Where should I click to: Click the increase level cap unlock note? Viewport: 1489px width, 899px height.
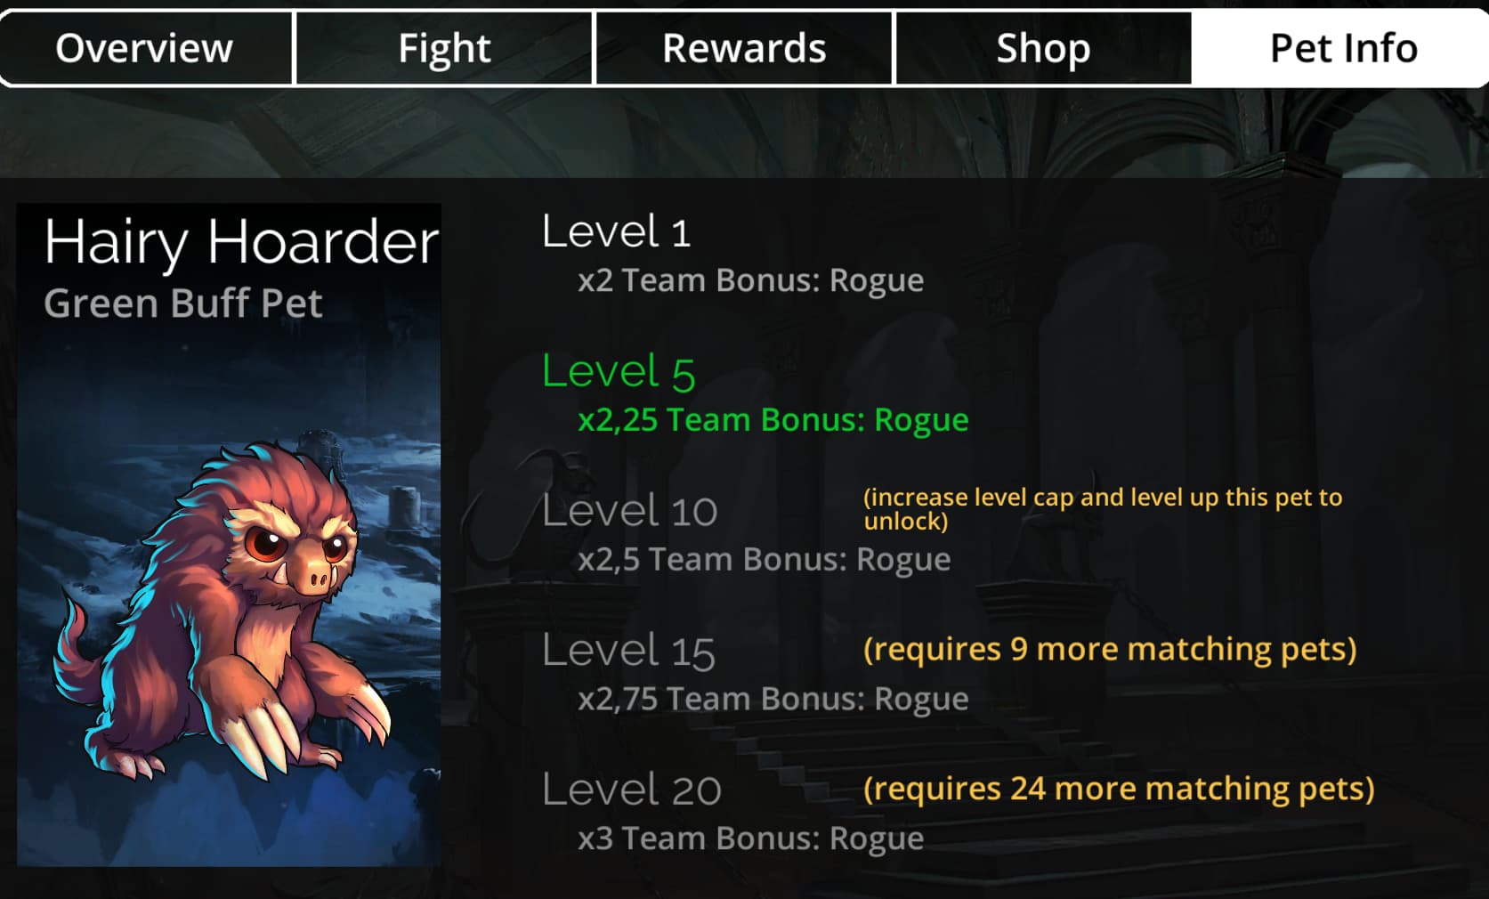(x=1103, y=508)
